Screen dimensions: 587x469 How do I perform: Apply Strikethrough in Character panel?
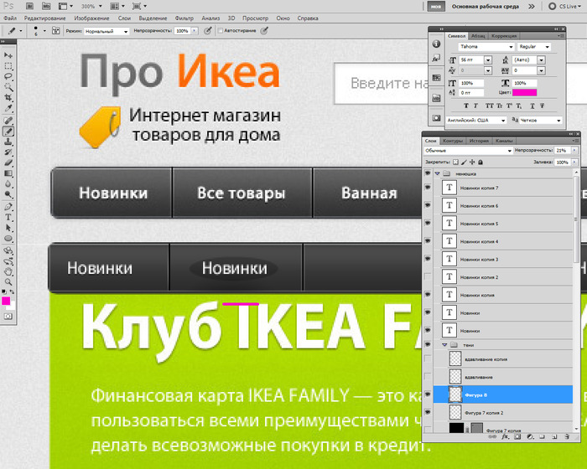542,106
